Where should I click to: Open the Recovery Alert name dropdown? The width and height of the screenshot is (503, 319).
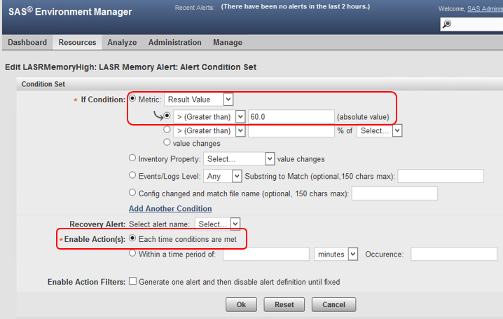[x=217, y=224]
